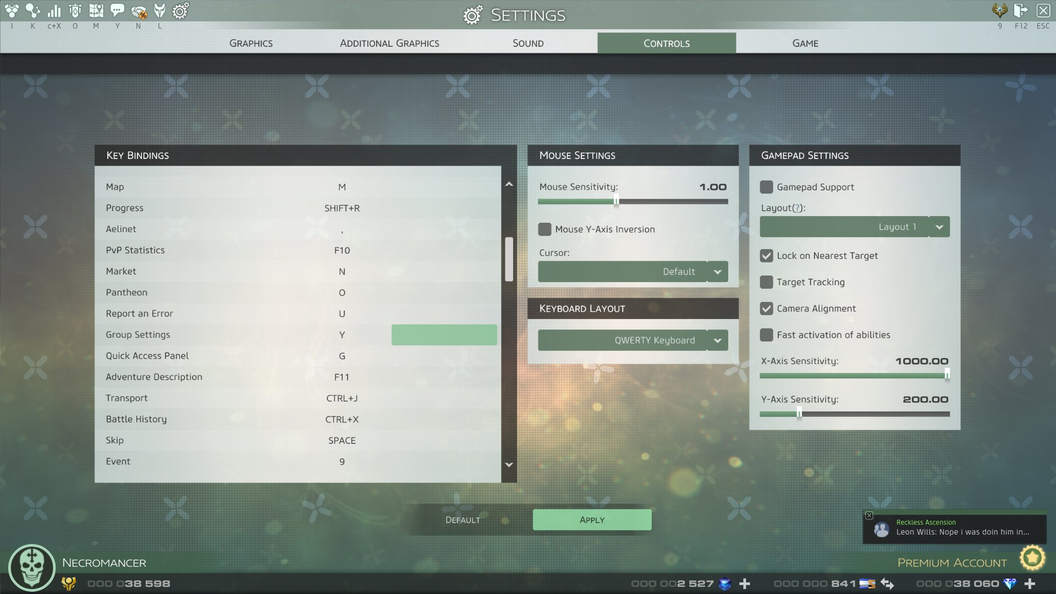Dismiss the chat notification popup
Screen dimensions: 1056x594
pos(869,515)
